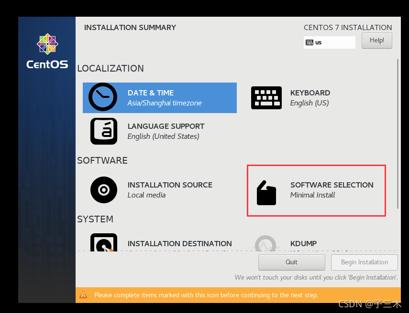
Task: Open the 'LANGUAGE SUPPORT' label
Action: pos(166,126)
